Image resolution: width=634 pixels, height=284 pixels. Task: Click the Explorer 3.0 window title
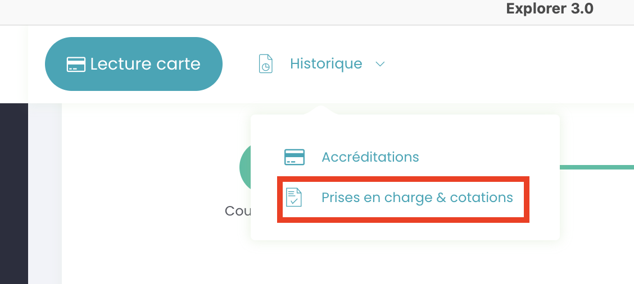click(550, 9)
